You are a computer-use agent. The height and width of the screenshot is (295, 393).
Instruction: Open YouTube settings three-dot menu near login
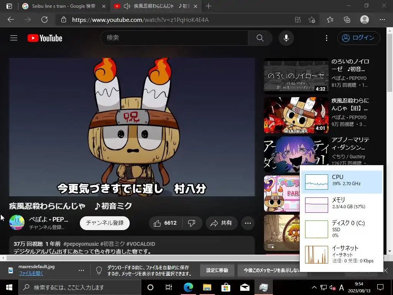click(326, 38)
